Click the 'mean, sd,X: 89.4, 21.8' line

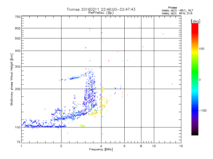pyautogui.click(x=177, y=13)
